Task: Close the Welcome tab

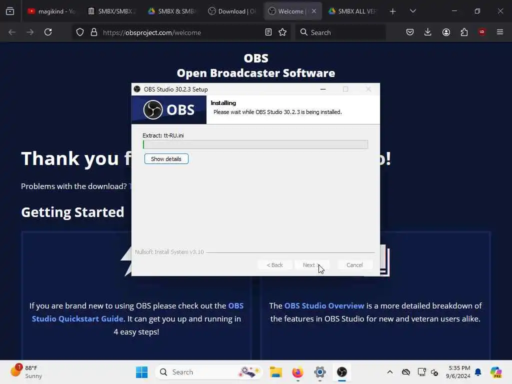Action: point(314,11)
